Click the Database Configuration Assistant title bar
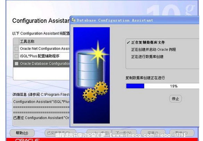The height and width of the screenshot is (141, 203). tap(135, 20)
